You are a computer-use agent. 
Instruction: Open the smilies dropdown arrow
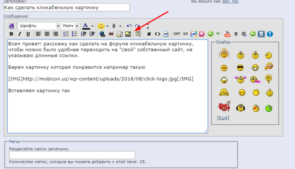coord(107,26)
